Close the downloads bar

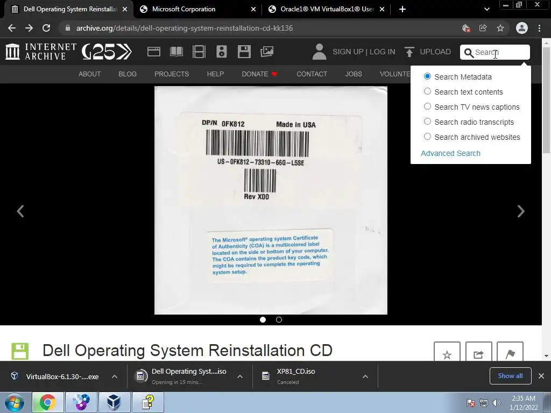click(x=541, y=376)
